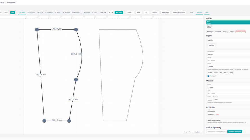This screenshot has width=250, height=140.
Task: Click Remove piece
Action: pos(240,32)
